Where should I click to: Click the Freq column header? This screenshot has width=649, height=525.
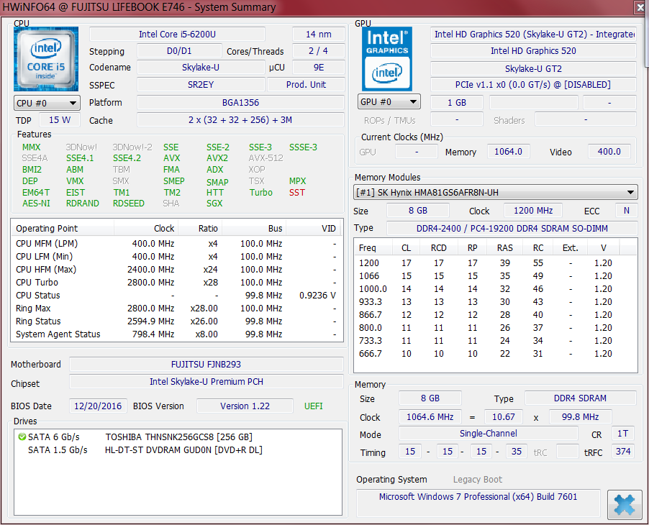pos(373,248)
